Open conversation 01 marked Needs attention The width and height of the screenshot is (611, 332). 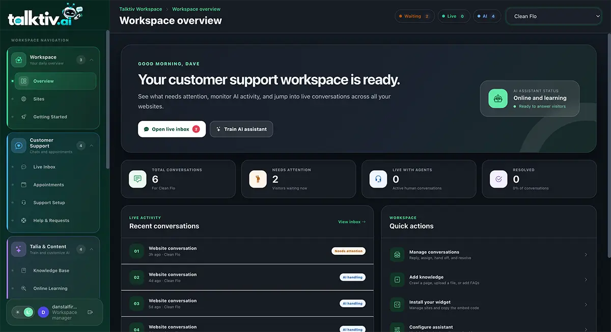247,251
